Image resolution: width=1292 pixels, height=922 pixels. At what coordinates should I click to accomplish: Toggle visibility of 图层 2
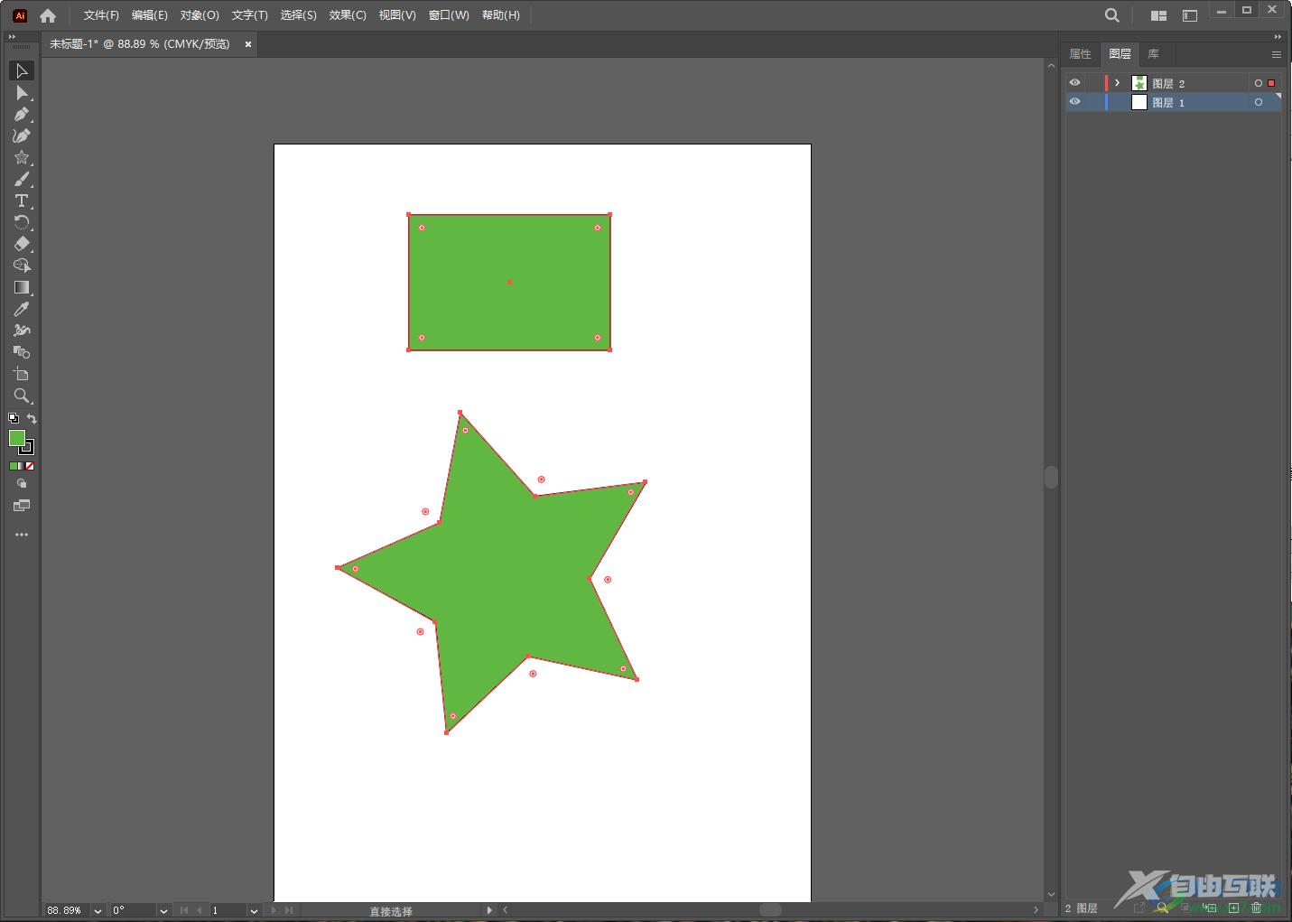coord(1074,82)
